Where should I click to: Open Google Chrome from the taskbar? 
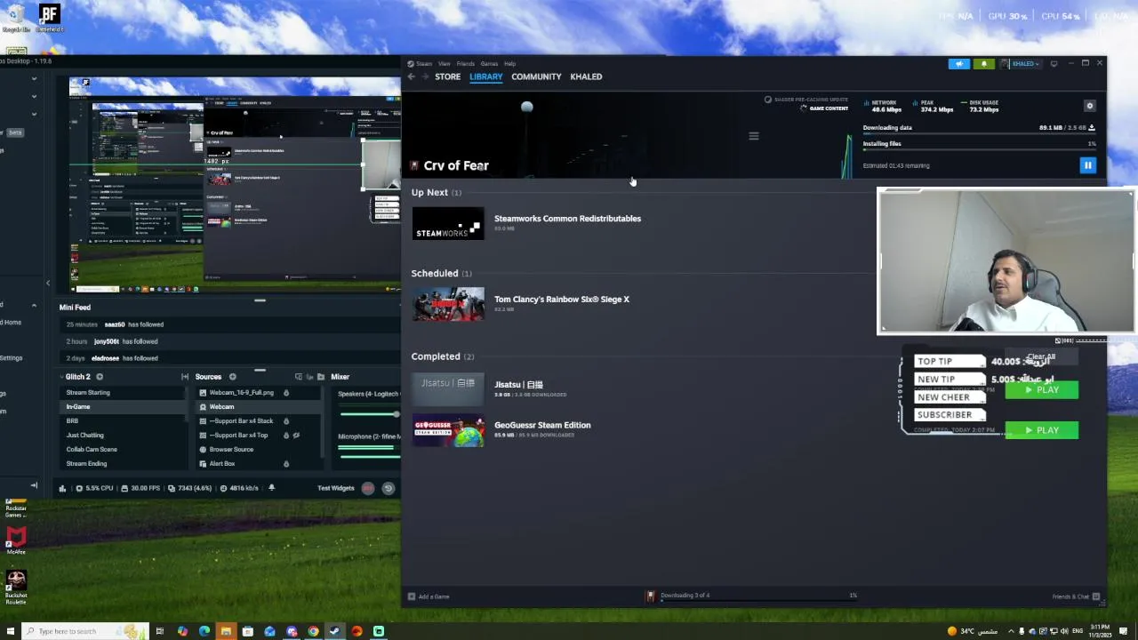(x=313, y=631)
